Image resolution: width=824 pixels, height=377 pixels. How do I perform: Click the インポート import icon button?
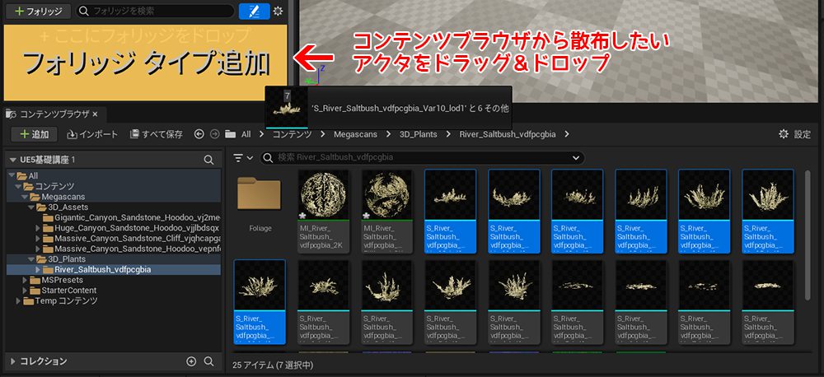coord(91,134)
